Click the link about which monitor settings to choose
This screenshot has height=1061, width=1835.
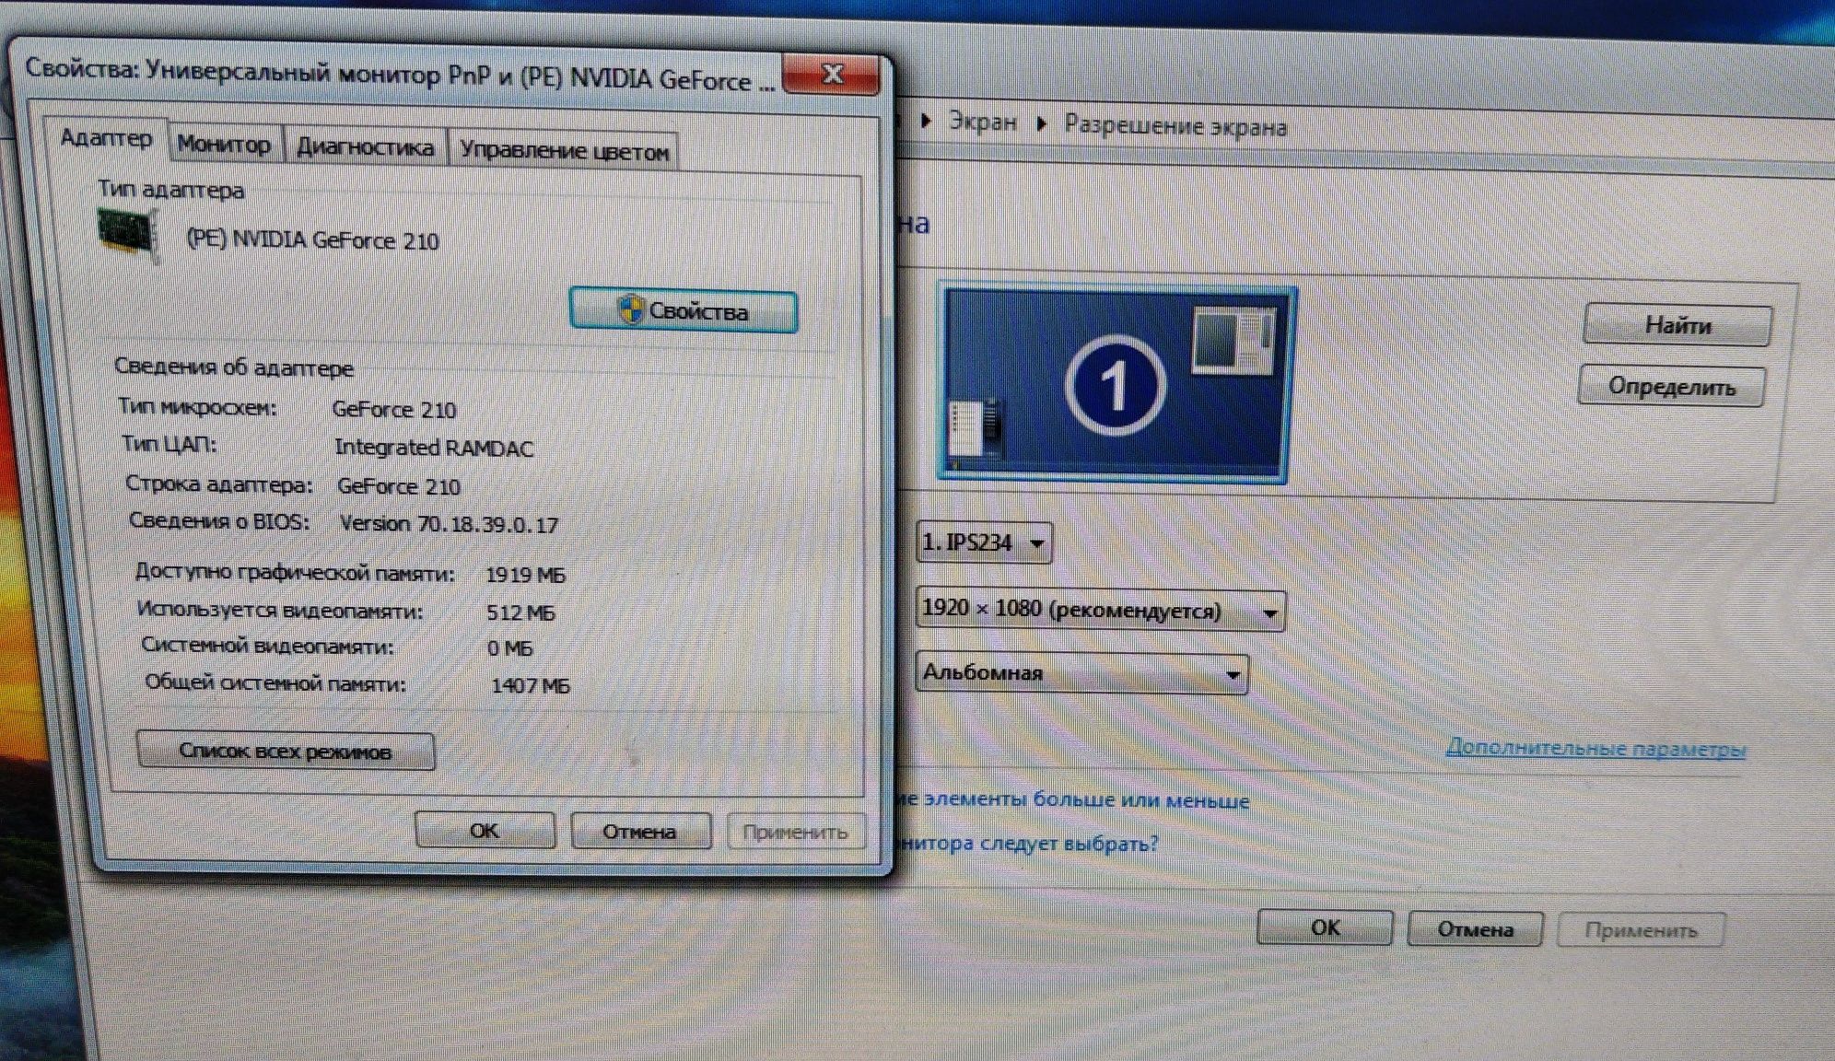1027,843
